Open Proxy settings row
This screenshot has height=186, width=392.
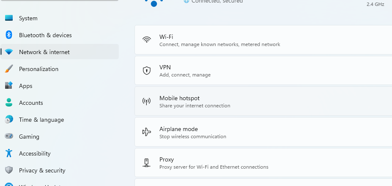click(263, 163)
